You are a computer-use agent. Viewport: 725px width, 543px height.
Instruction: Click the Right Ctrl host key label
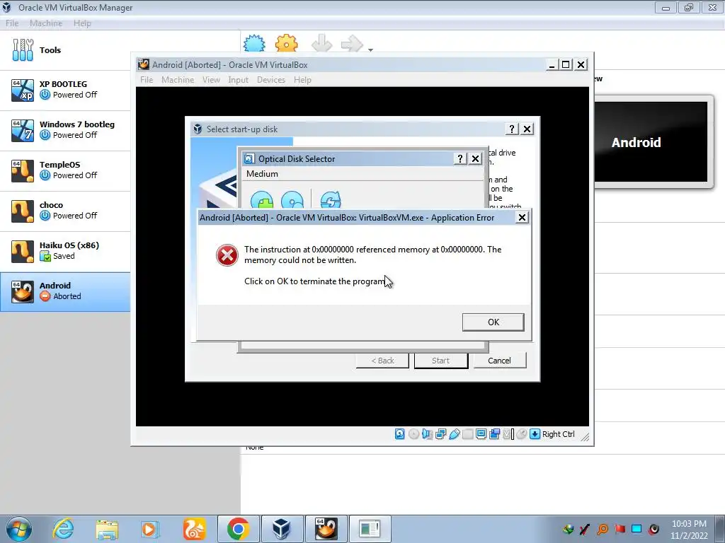pyautogui.click(x=558, y=434)
